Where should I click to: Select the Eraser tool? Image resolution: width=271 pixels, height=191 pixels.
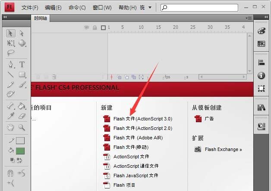(22, 116)
